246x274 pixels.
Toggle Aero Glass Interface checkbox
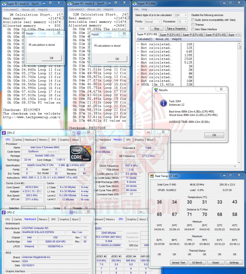(193, 29)
